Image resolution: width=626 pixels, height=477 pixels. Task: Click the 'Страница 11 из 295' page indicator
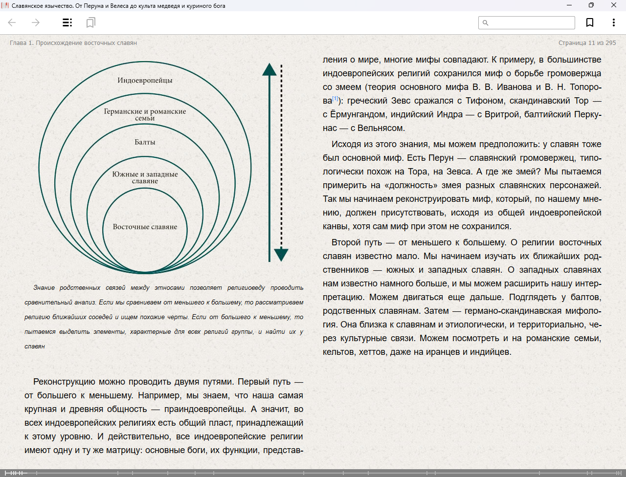pos(587,43)
